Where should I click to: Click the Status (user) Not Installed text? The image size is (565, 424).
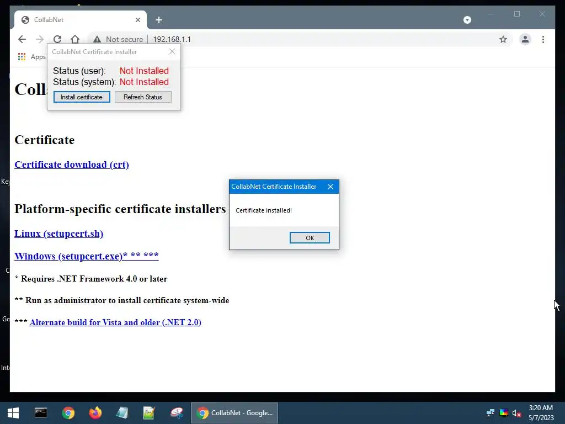coord(144,71)
